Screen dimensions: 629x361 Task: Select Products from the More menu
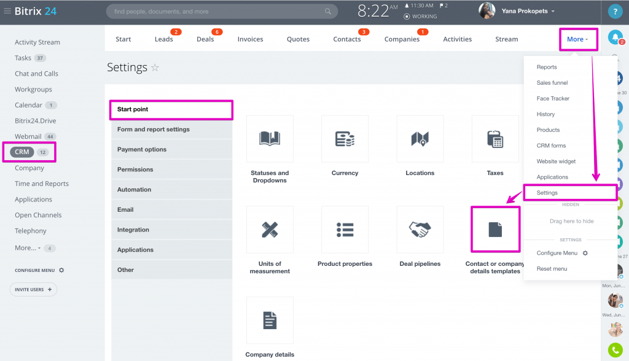pyautogui.click(x=548, y=130)
